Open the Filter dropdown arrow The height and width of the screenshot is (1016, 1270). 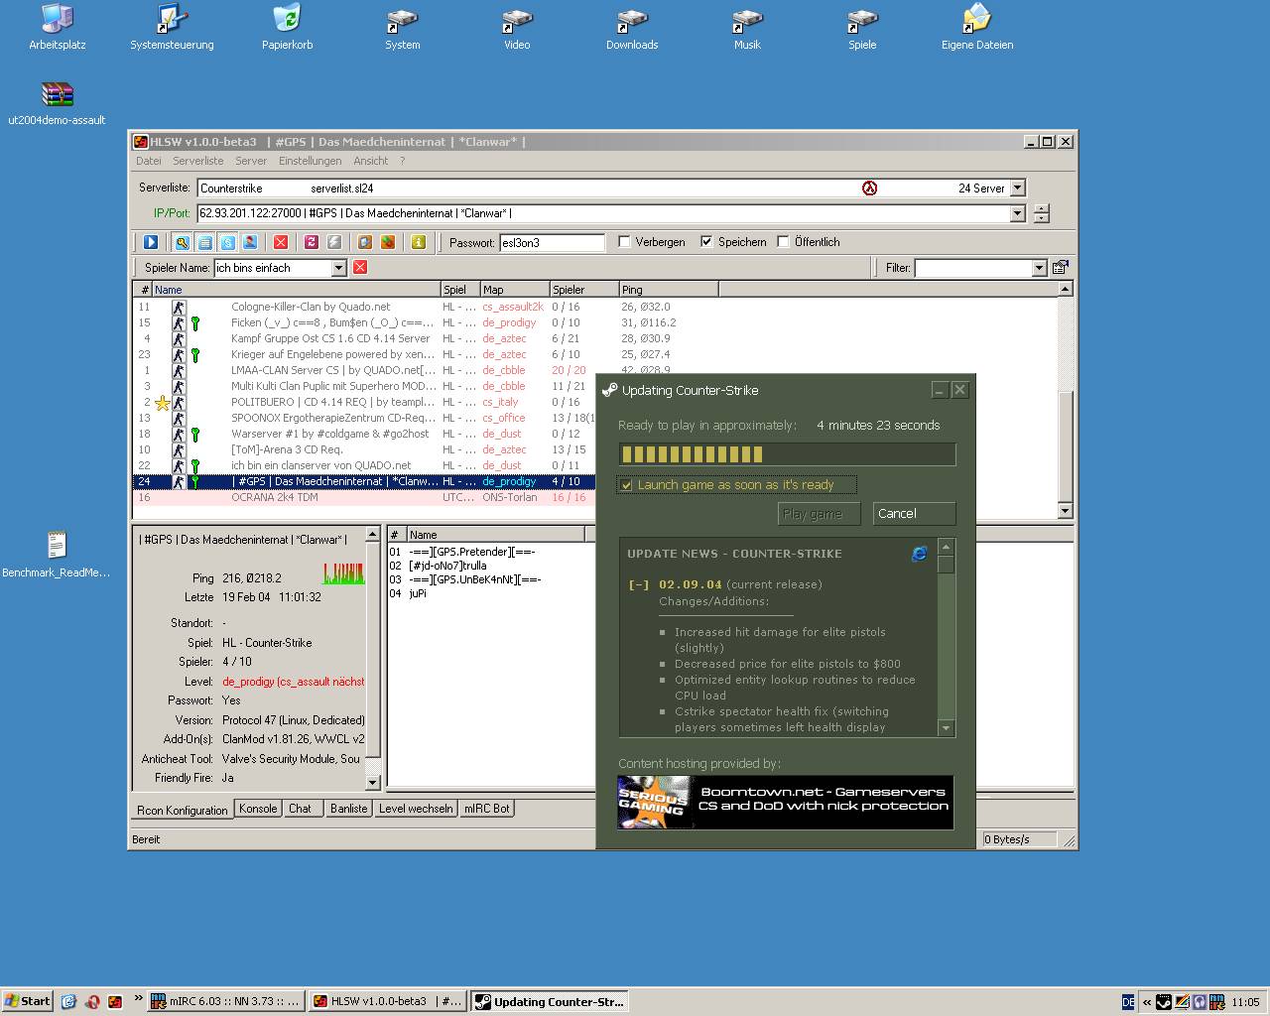click(x=1039, y=268)
